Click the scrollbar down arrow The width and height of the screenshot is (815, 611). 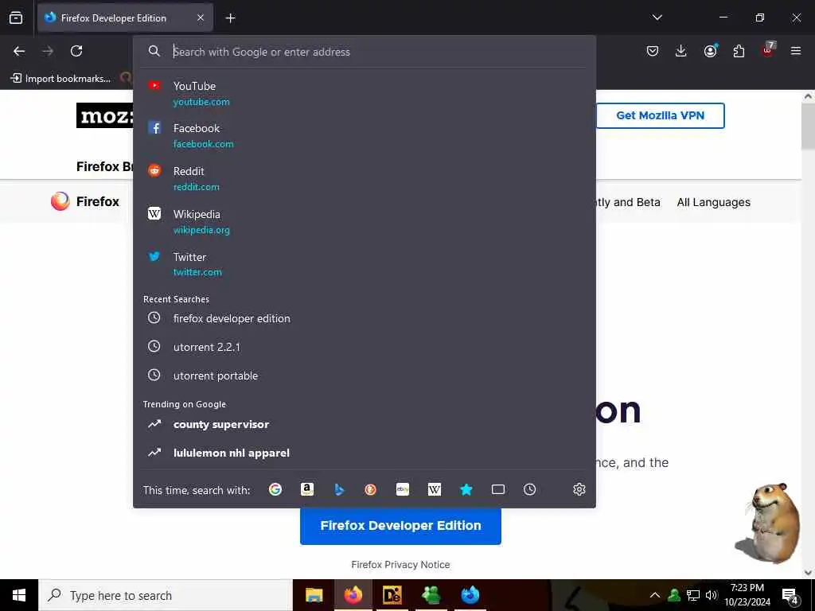[x=808, y=573]
